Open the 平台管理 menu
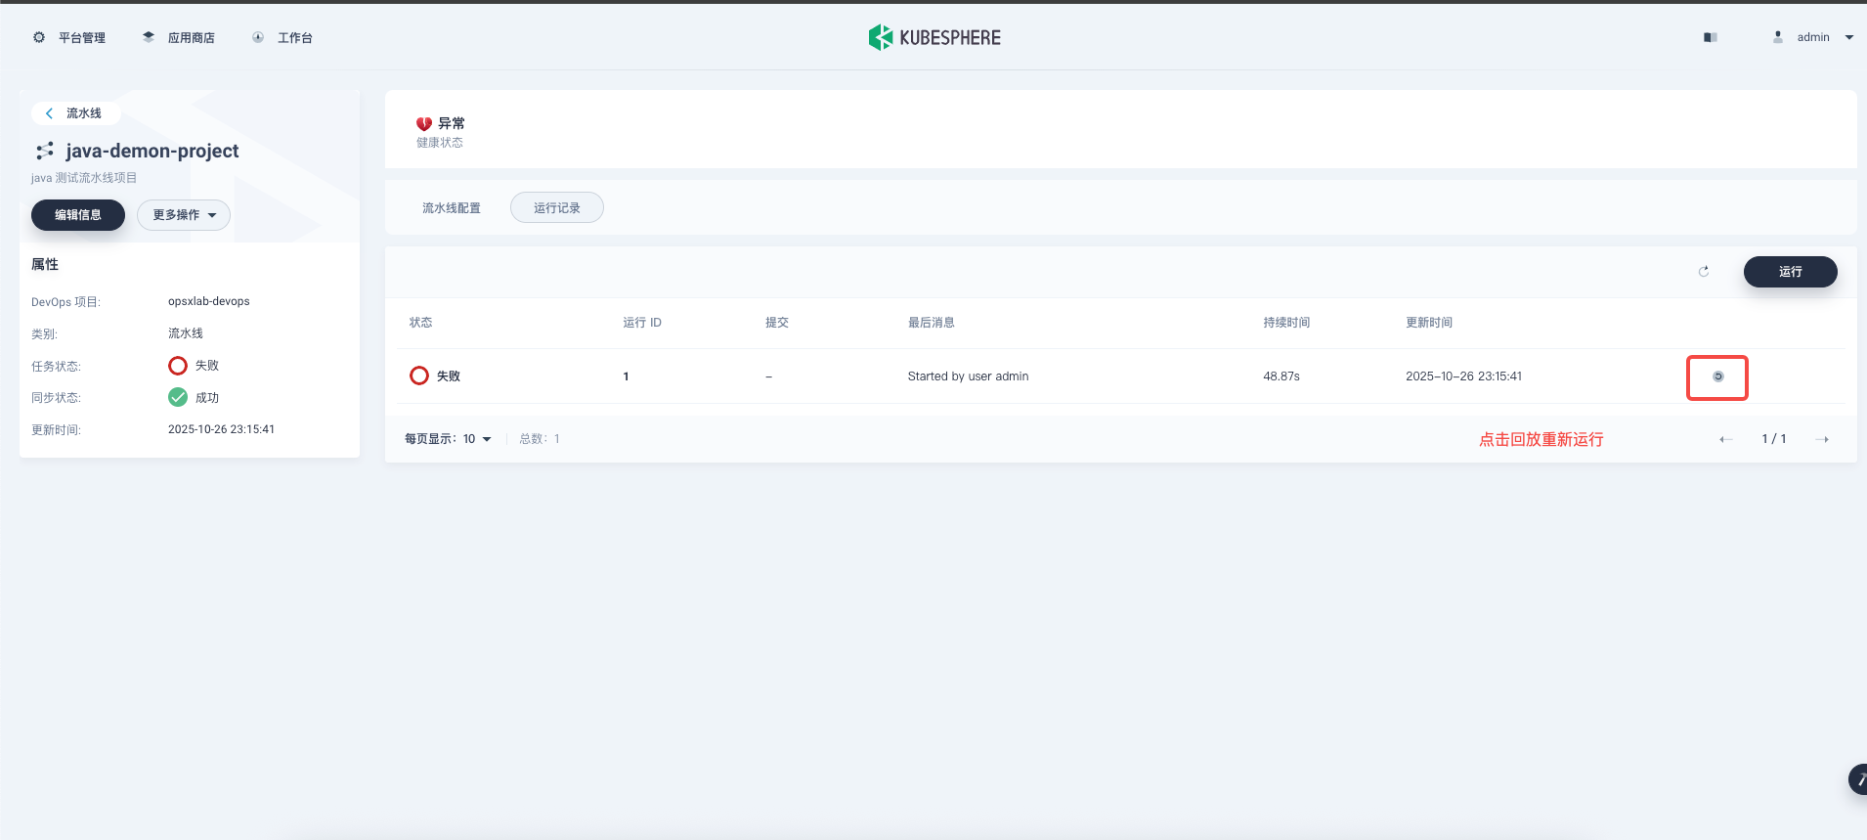The width and height of the screenshot is (1867, 840). pos(69,37)
